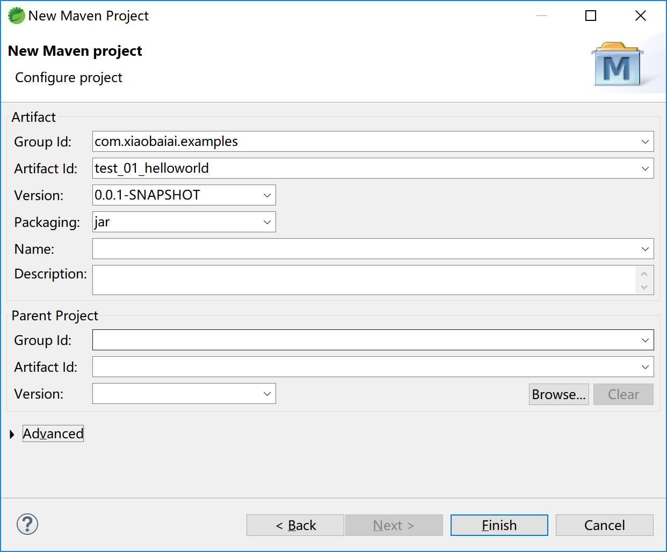Viewport: 667px width, 552px height.
Task: Click the Spring leaf icon in title bar
Action: pos(16,16)
